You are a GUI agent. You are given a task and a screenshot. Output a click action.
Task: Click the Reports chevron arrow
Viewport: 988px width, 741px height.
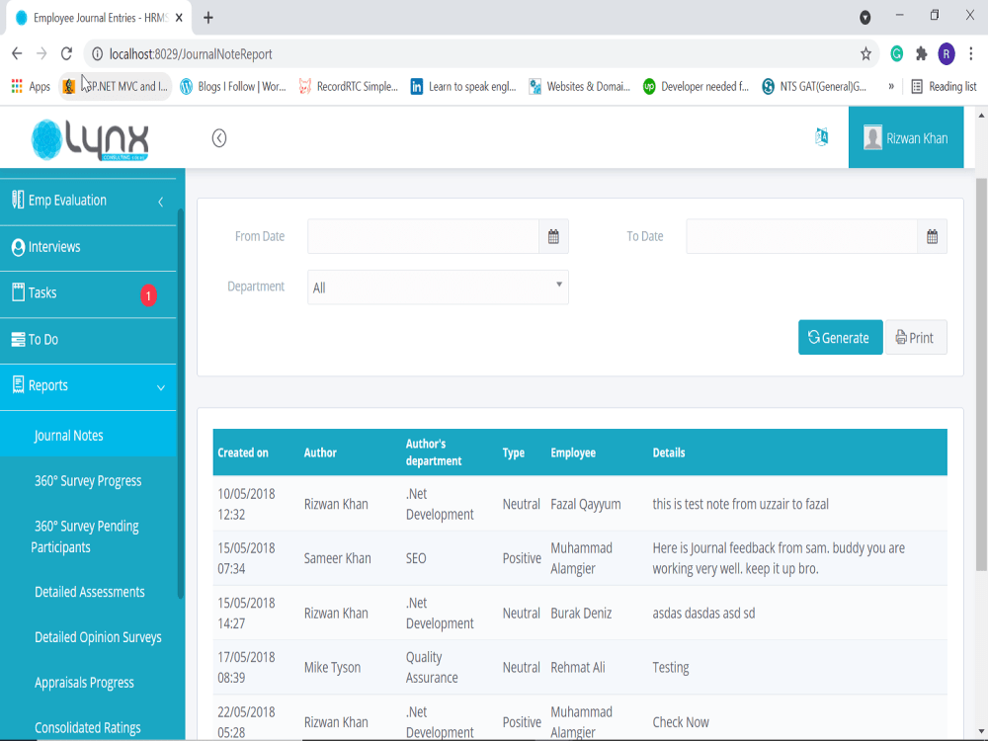[161, 387]
